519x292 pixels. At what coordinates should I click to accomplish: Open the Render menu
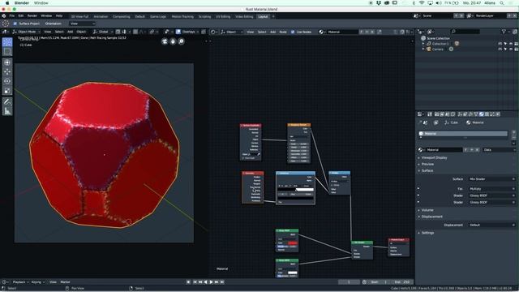pos(32,16)
